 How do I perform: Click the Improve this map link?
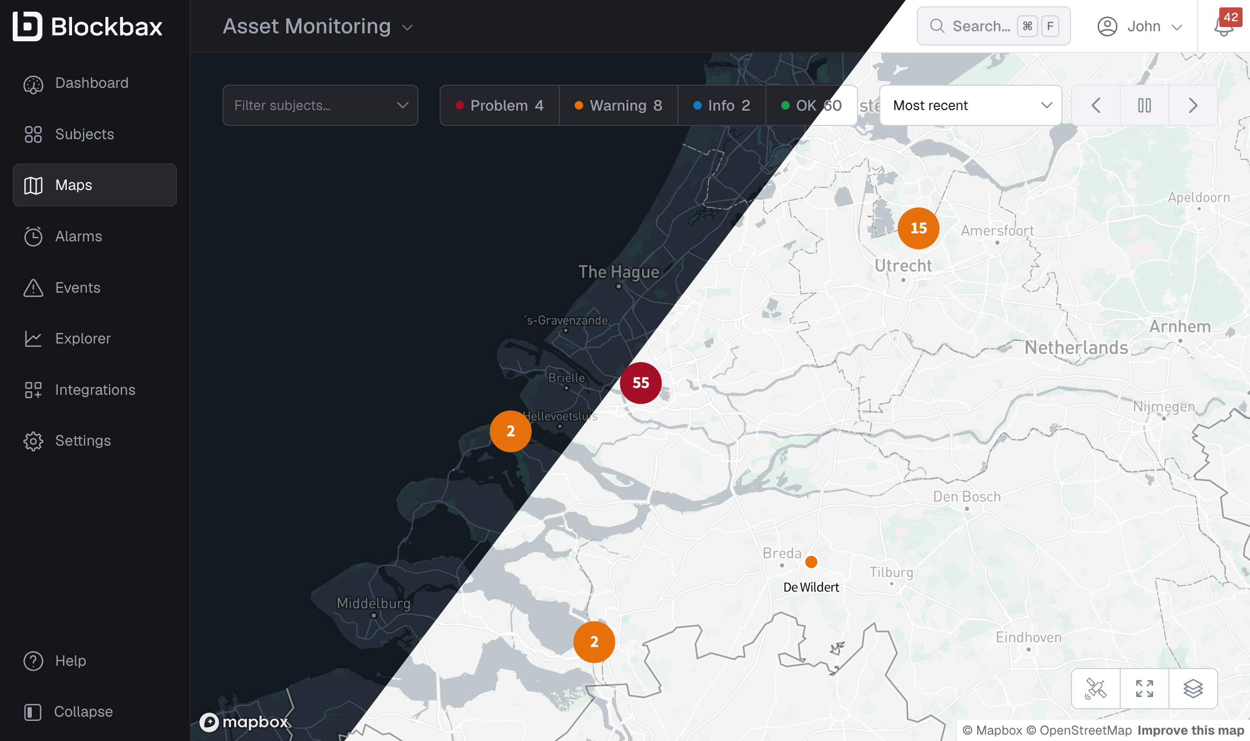1191,730
